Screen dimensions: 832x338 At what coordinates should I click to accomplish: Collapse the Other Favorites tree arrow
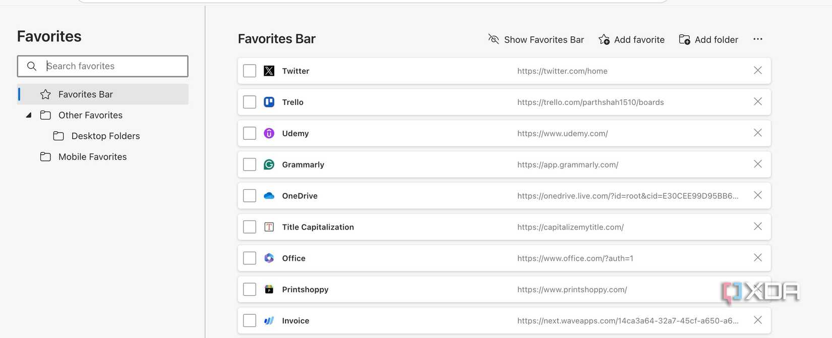coord(29,115)
